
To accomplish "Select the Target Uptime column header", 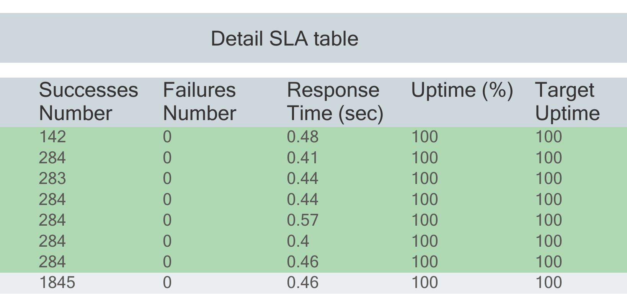I will point(567,102).
